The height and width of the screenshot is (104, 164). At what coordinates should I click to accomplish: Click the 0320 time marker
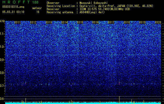pyautogui.click(x=158, y=22)
